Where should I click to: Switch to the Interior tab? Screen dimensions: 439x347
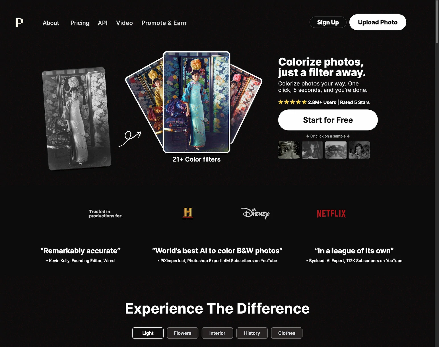point(217,333)
